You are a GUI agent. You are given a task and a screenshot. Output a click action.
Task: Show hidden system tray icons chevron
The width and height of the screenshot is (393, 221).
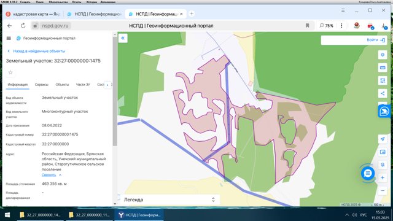[347, 215]
